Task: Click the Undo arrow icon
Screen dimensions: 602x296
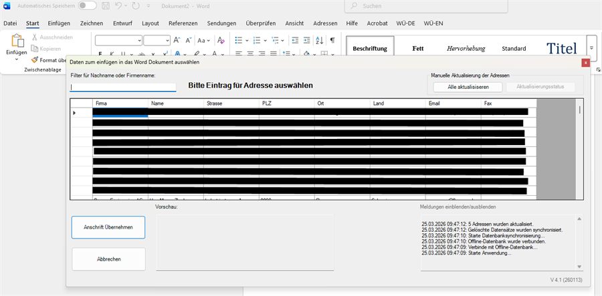Action: (x=118, y=6)
